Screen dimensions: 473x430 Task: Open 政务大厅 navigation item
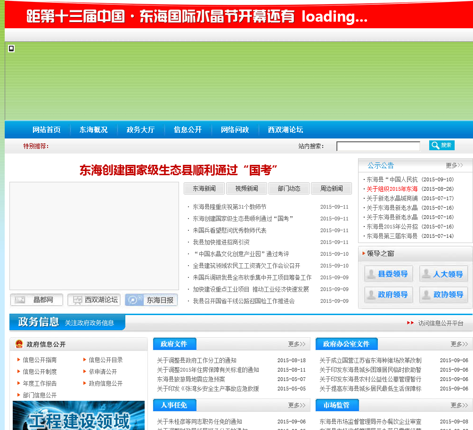pyautogui.click(x=140, y=130)
